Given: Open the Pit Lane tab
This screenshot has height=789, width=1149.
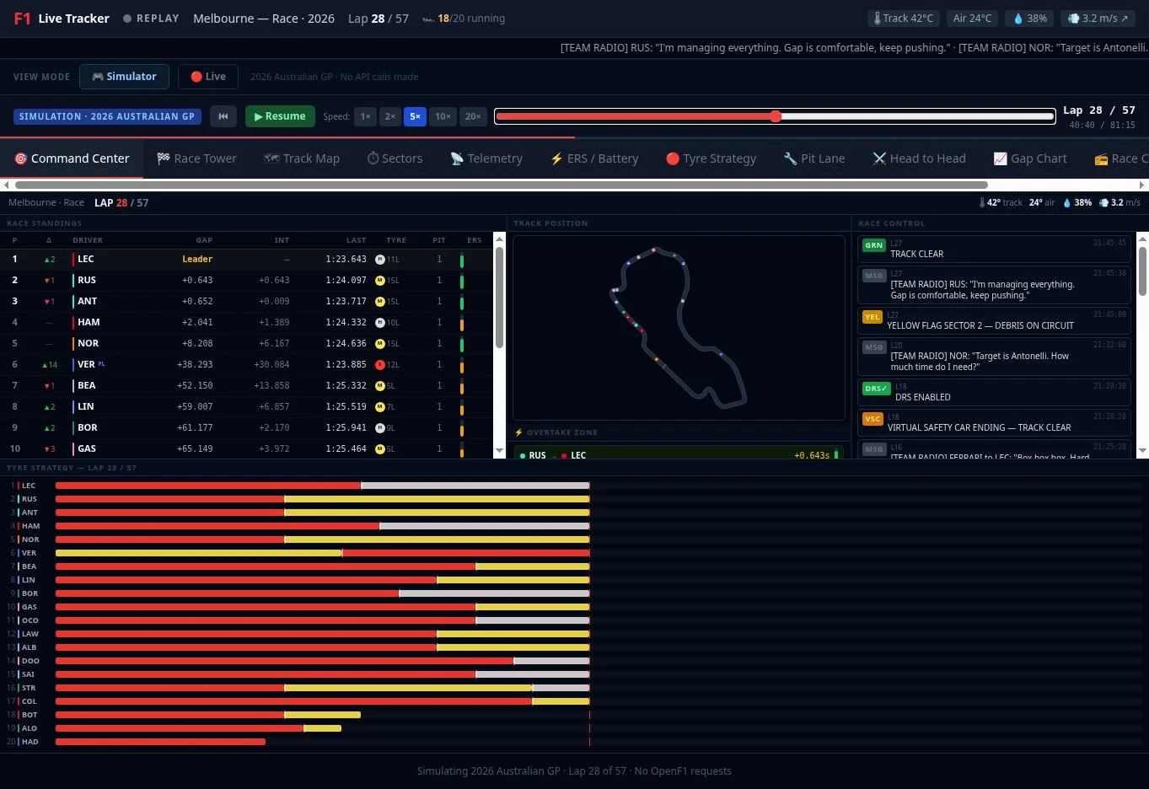Looking at the screenshot, I should pyautogui.click(x=813, y=158).
